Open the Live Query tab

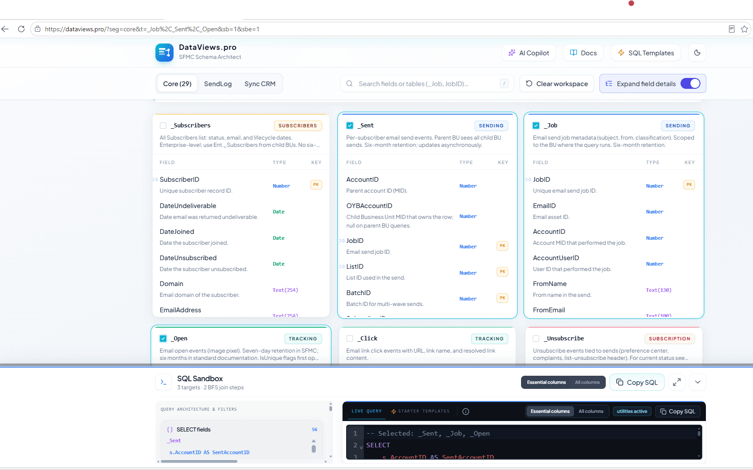pos(367,411)
